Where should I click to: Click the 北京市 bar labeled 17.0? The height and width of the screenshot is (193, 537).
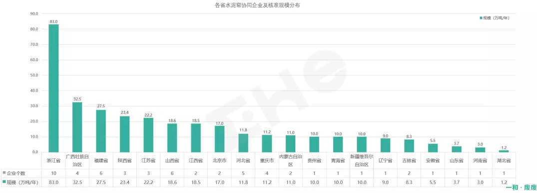click(x=219, y=139)
